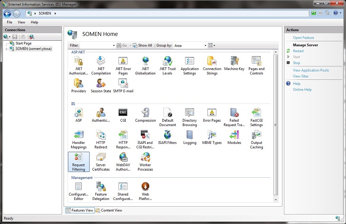This screenshot has height=224, width=346.
Task: Open the Worker Processes feature
Action: (x=145, y=162)
